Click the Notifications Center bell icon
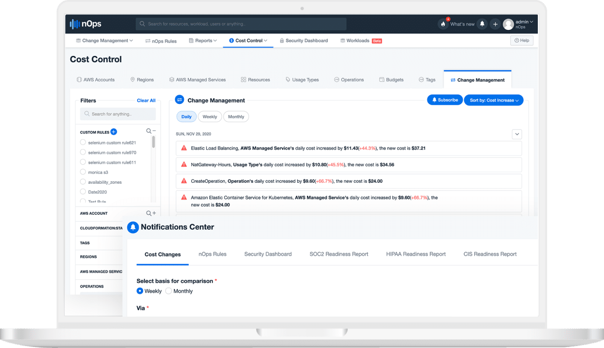This screenshot has height=348, width=604. click(133, 227)
